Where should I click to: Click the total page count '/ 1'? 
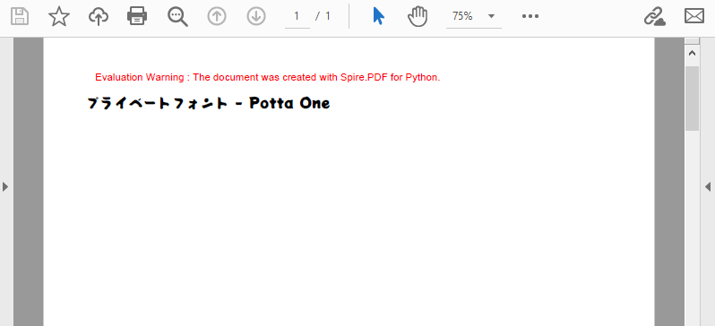(323, 16)
